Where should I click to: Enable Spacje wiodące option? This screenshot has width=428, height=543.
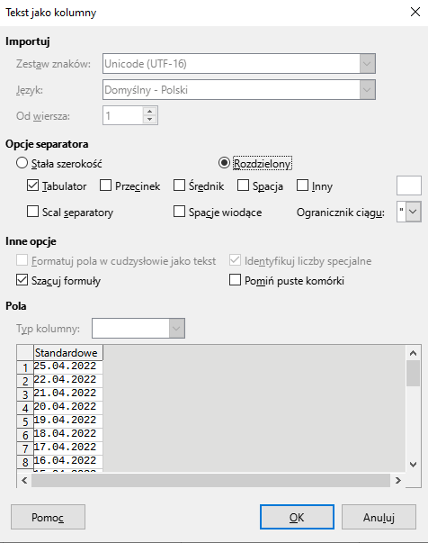tap(179, 212)
